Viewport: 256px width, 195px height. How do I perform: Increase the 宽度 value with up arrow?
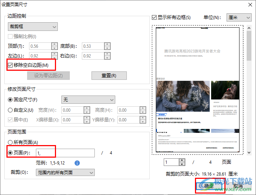click(x=87, y=108)
